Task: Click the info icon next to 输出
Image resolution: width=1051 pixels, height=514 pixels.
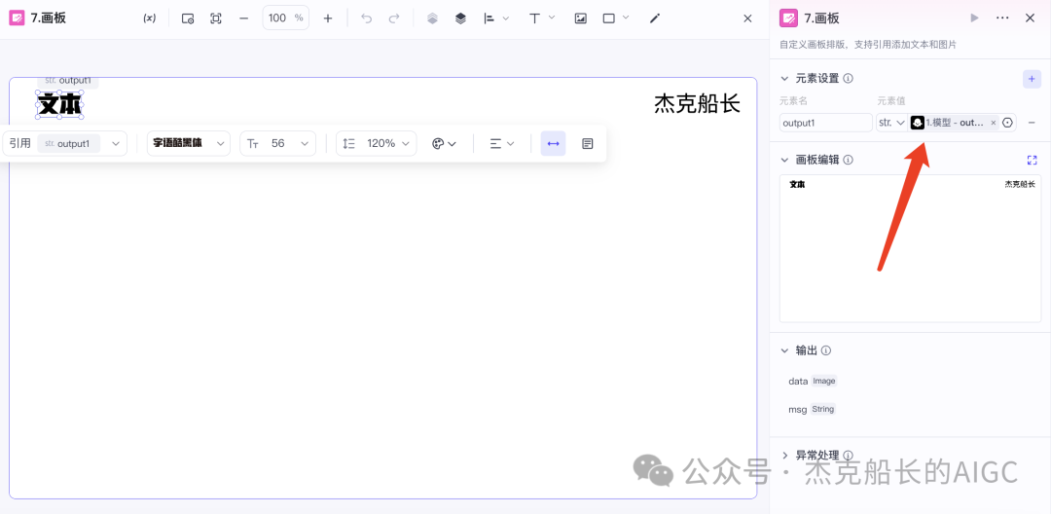Action: pos(826,350)
